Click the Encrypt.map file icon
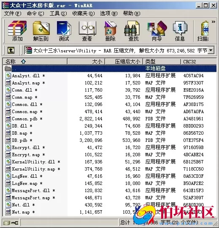Image resolution: width=219 pixels, height=228 pixels. coord(8,155)
